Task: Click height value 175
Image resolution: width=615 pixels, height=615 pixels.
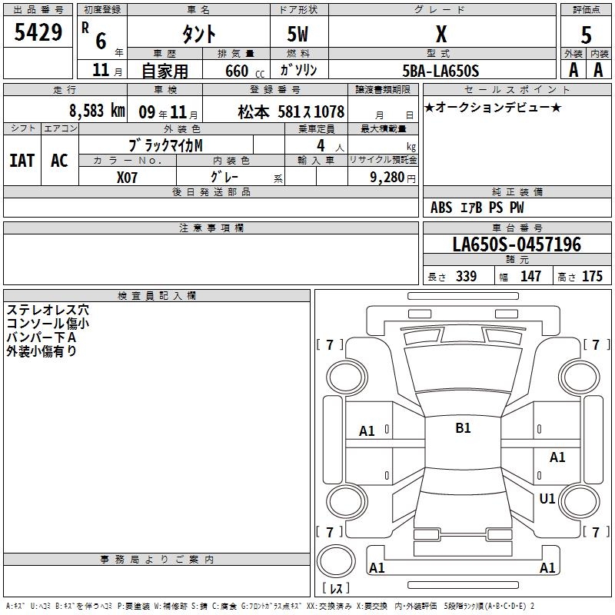Action: click(592, 277)
